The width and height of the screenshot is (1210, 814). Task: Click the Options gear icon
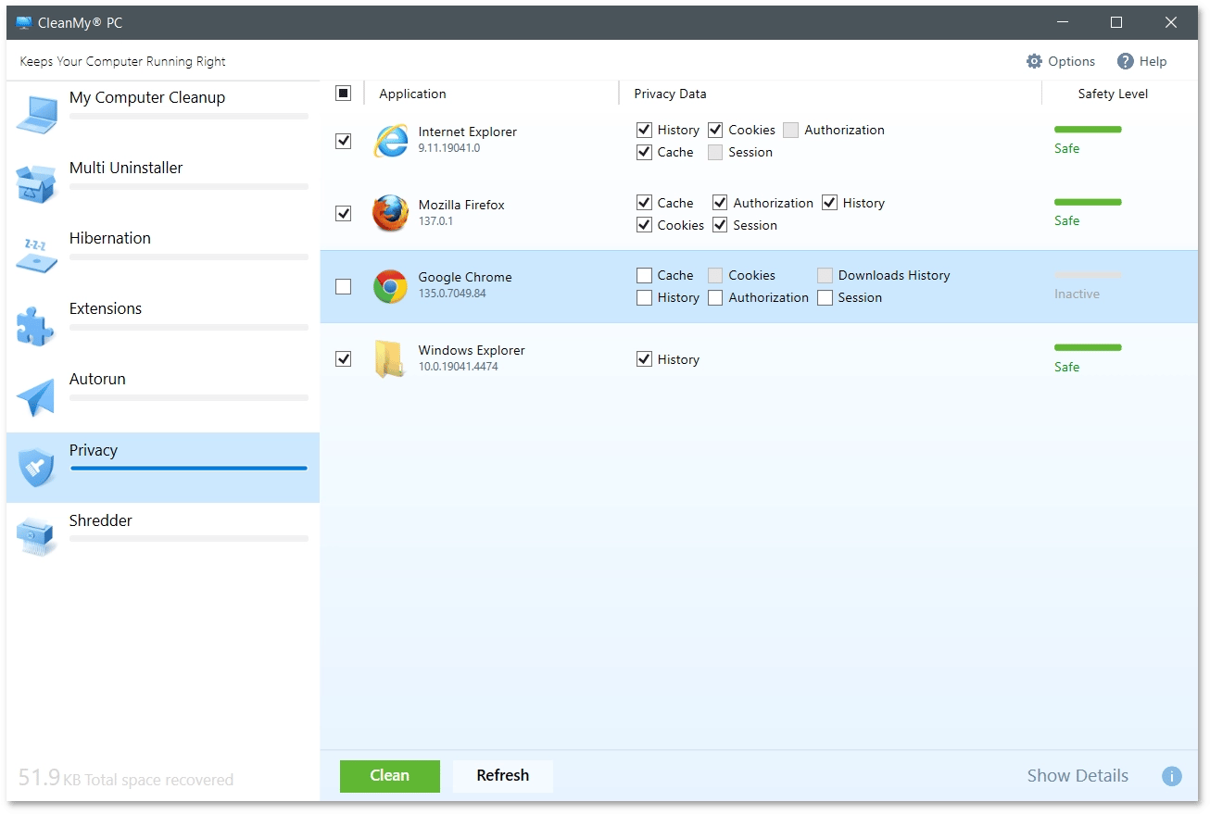(x=1034, y=61)
